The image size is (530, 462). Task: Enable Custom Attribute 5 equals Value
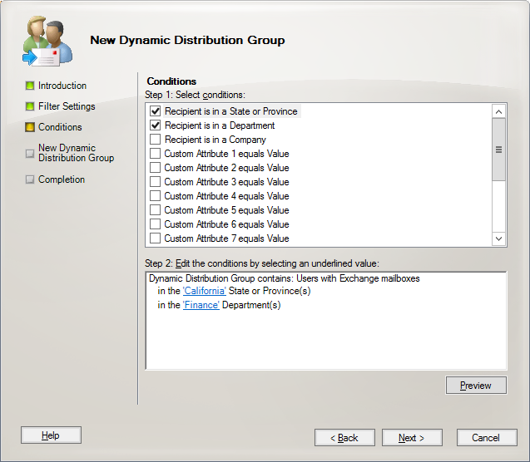click(x=155, y=210)
